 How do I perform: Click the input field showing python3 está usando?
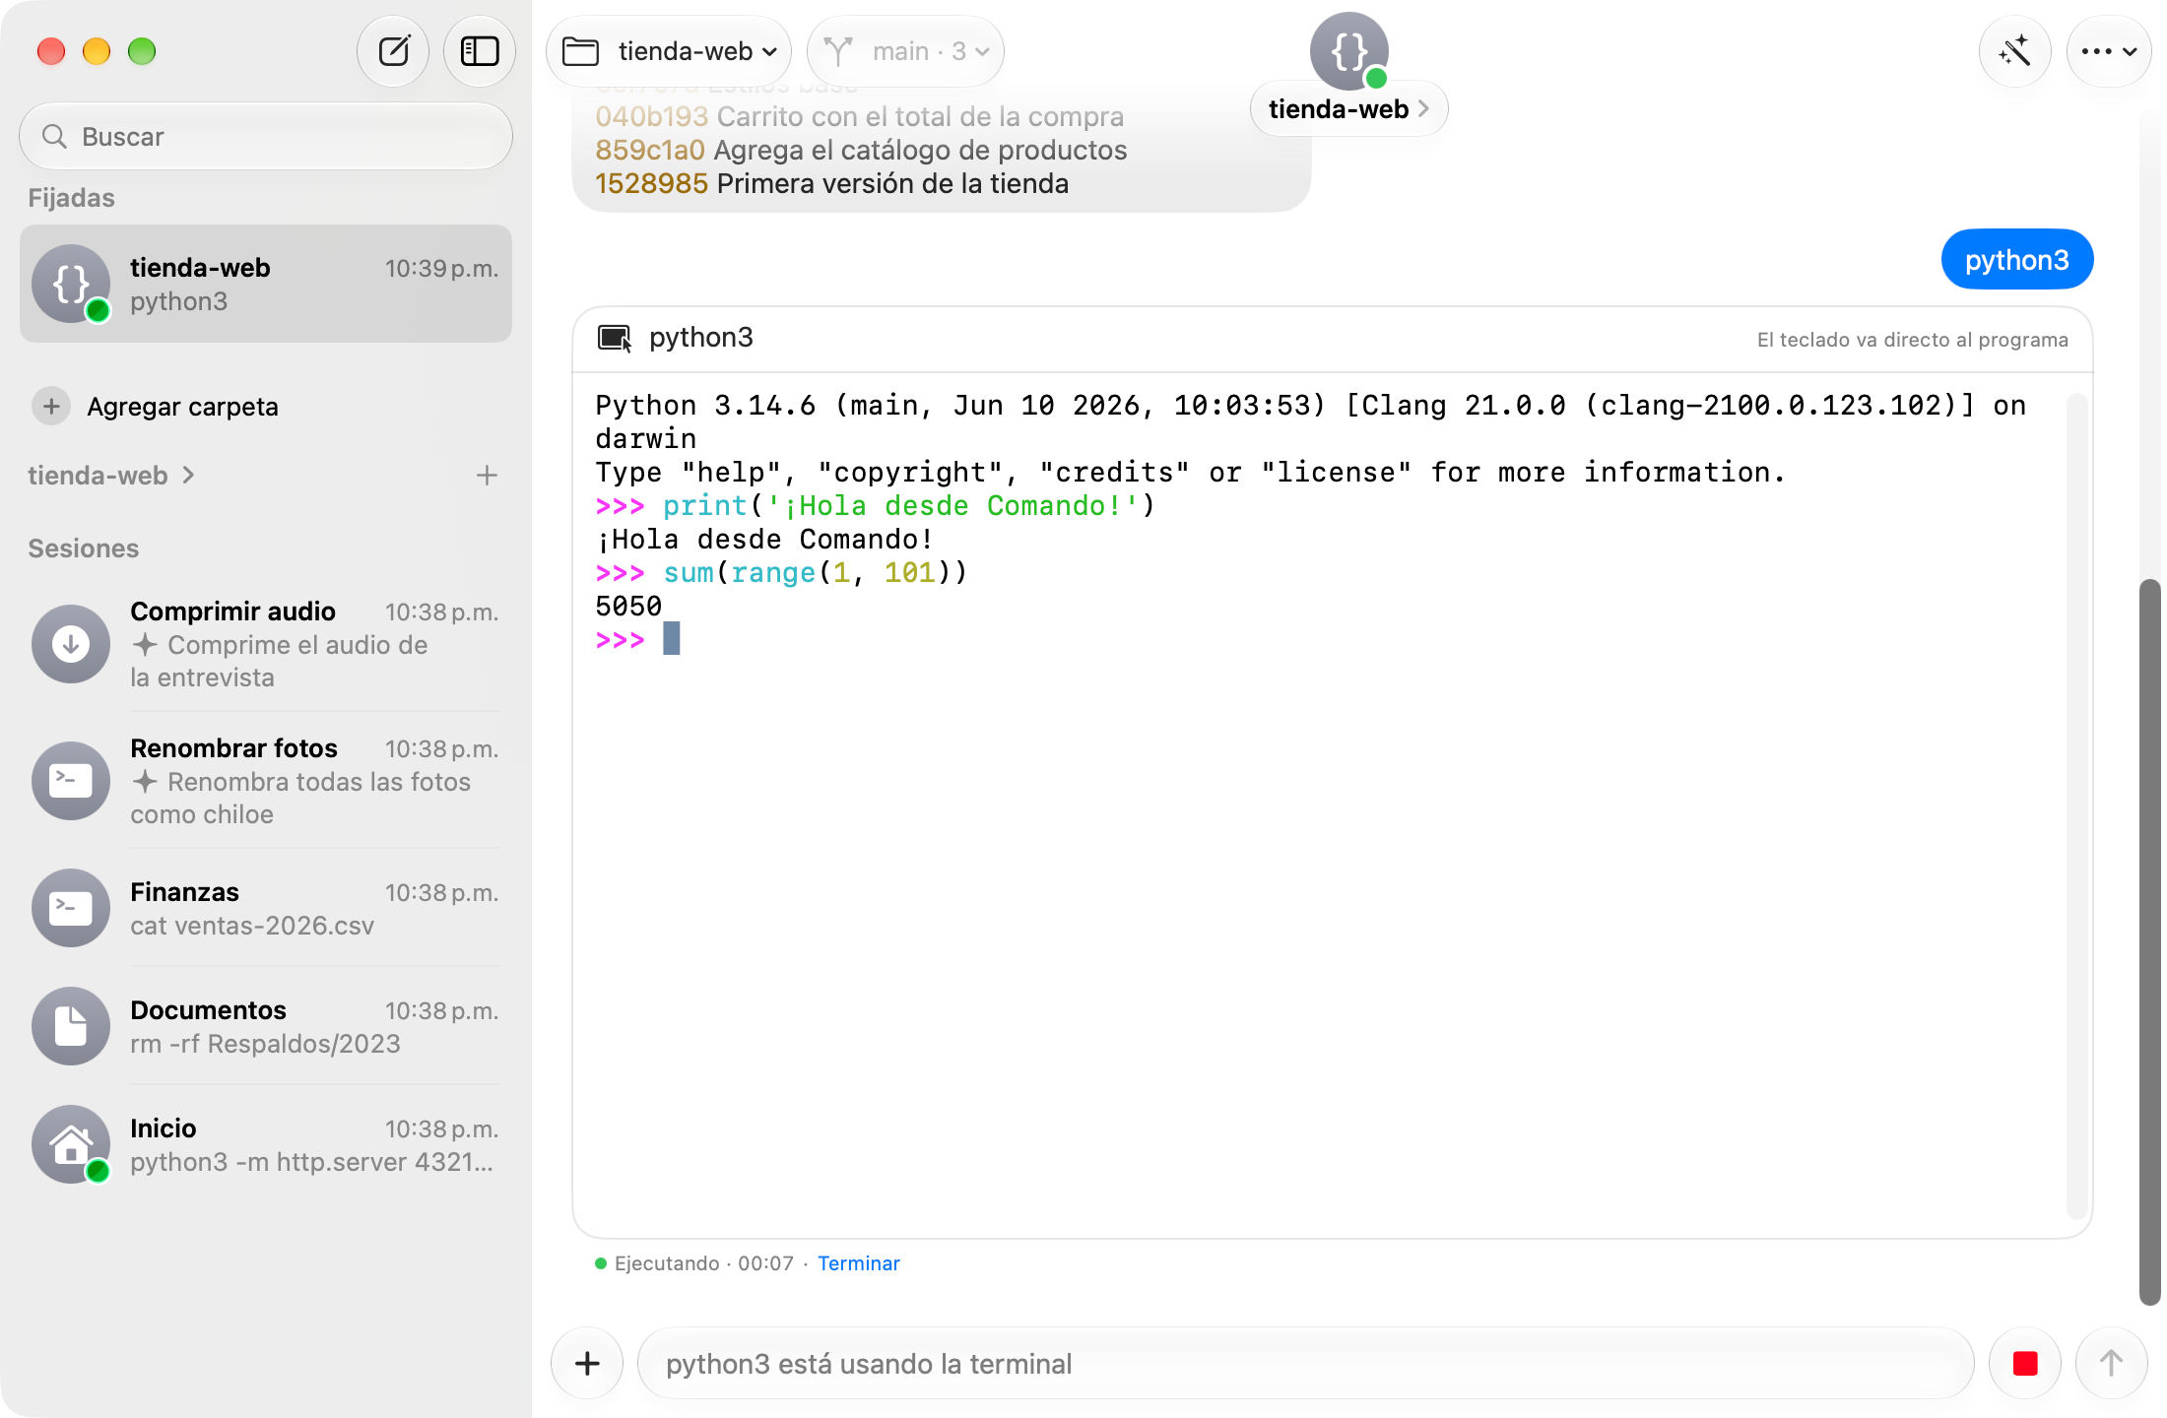click(x=1306, y=1364)
